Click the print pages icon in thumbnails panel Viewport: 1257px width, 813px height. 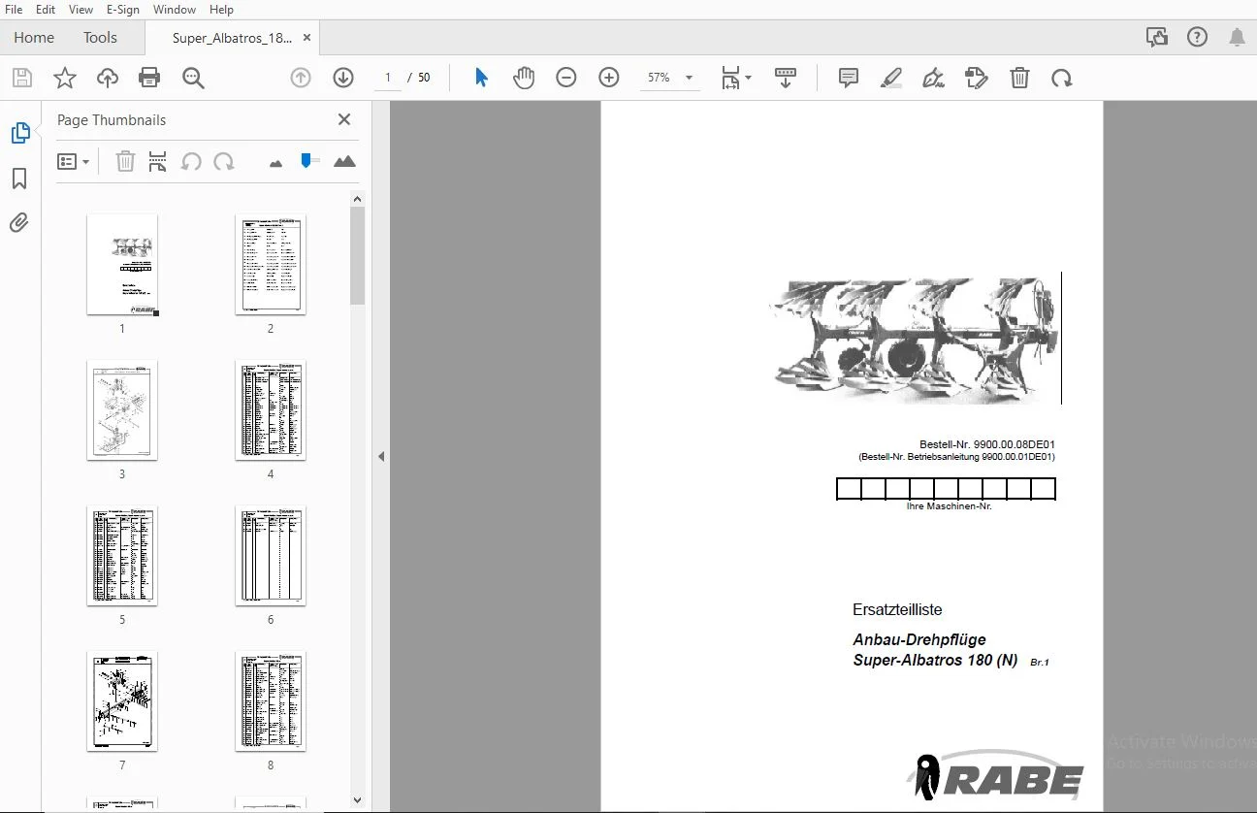(x=158, y=161)
